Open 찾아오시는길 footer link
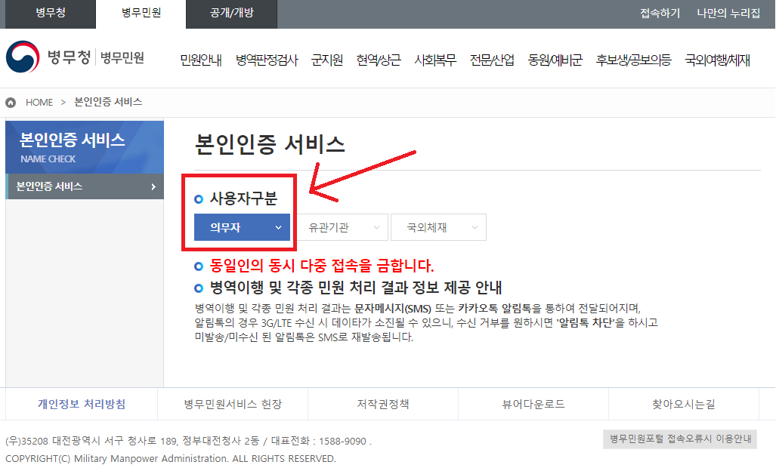This screenshot has height=471, width=776. pos(683,404)
